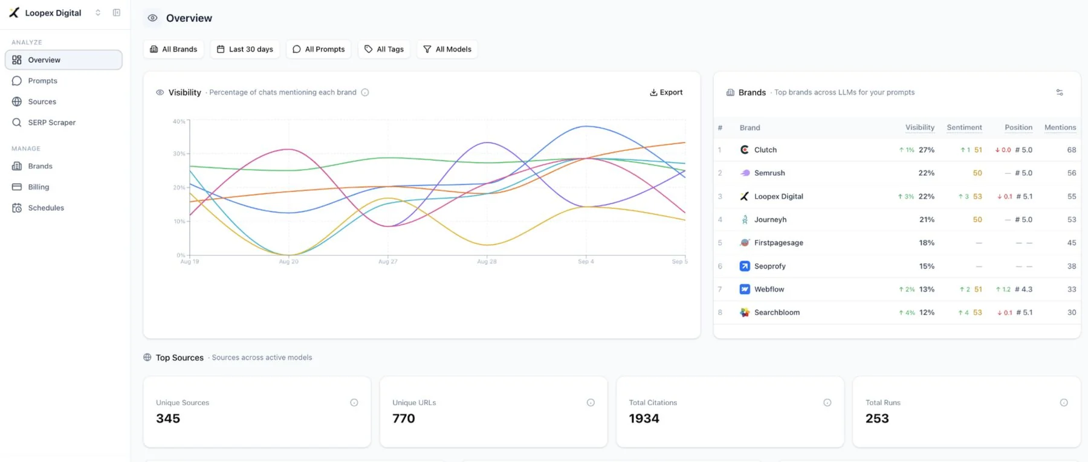This screenshot has width=1088, height=462.
Task: Click the Webflow brand logo icon
Action: 745,289
